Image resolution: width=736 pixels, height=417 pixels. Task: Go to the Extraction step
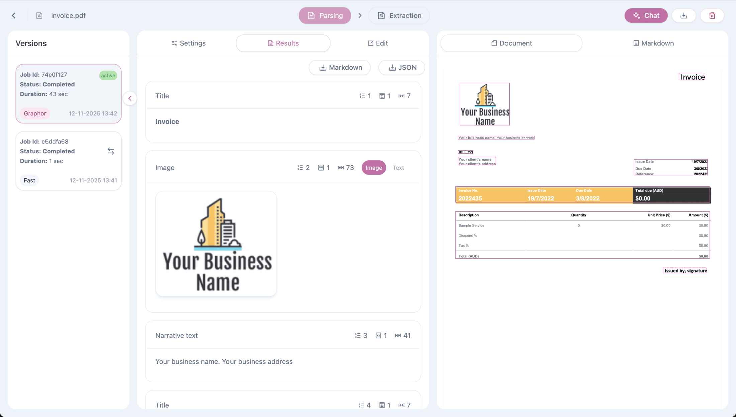click(399, 15)
